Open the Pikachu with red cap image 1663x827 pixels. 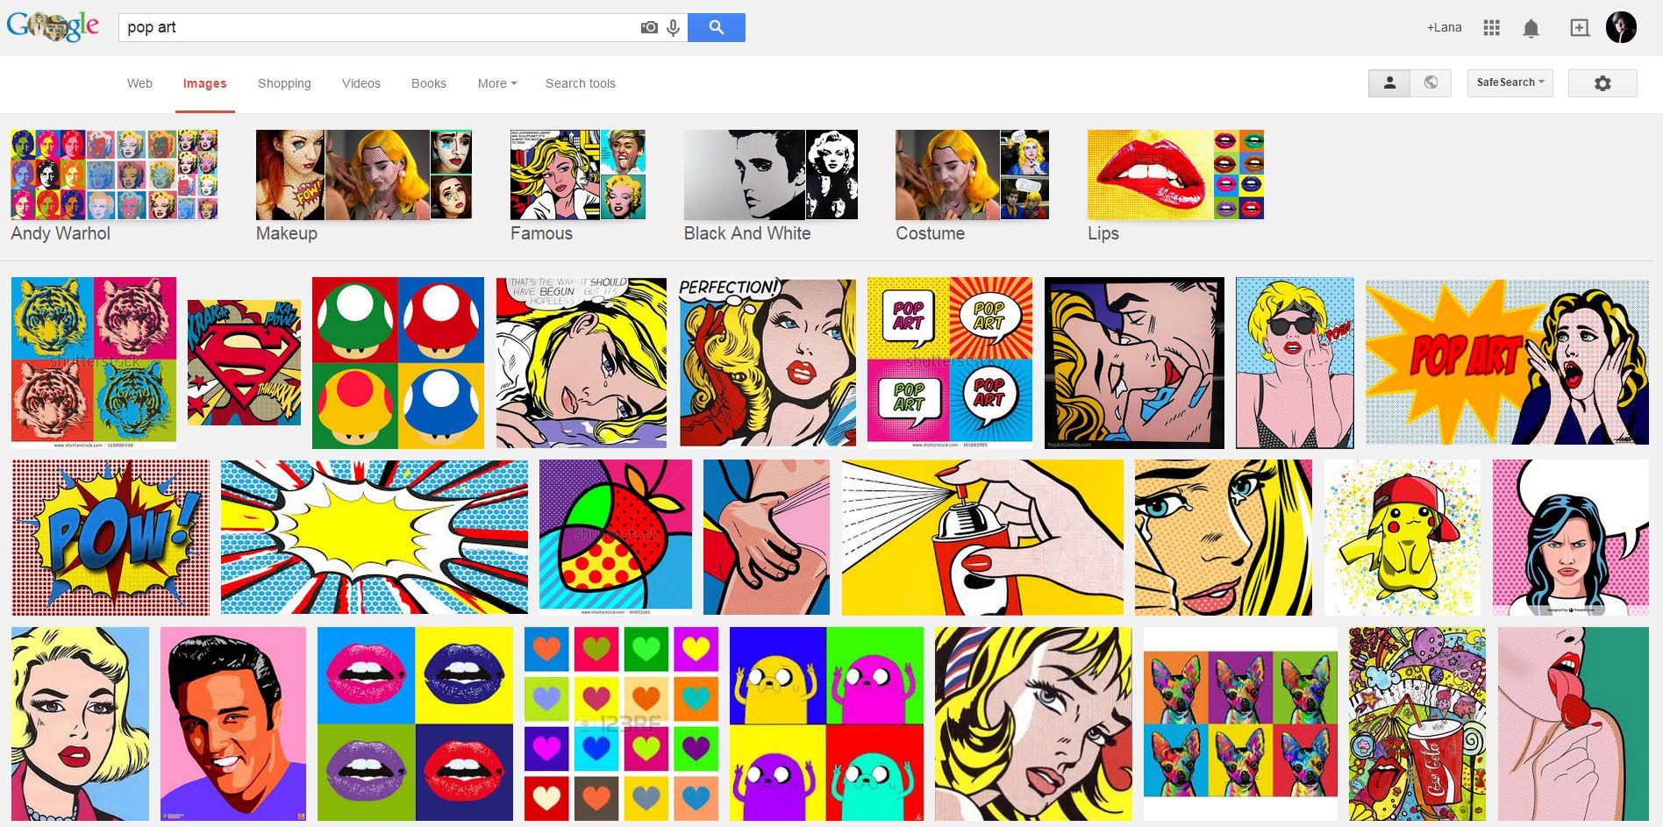[x=1402, y=538]
